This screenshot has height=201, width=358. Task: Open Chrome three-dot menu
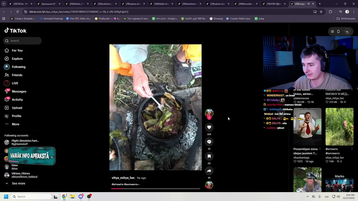pyautogui.click(x=354, y=12)
